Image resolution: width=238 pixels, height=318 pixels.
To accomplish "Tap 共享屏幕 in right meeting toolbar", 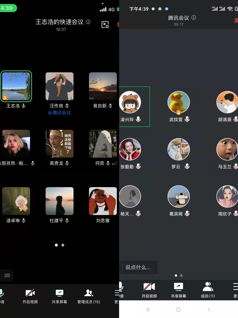I will (x=178, y=290).
